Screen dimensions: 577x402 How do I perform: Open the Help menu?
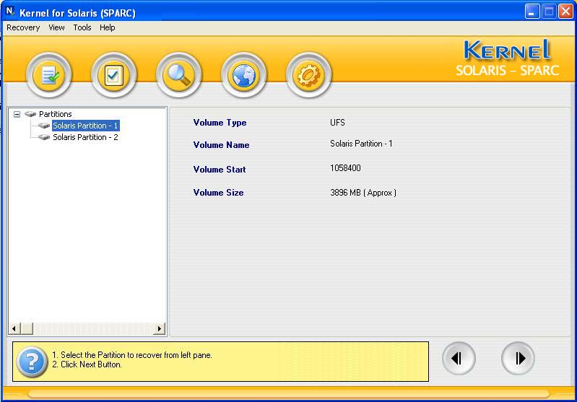107,27
